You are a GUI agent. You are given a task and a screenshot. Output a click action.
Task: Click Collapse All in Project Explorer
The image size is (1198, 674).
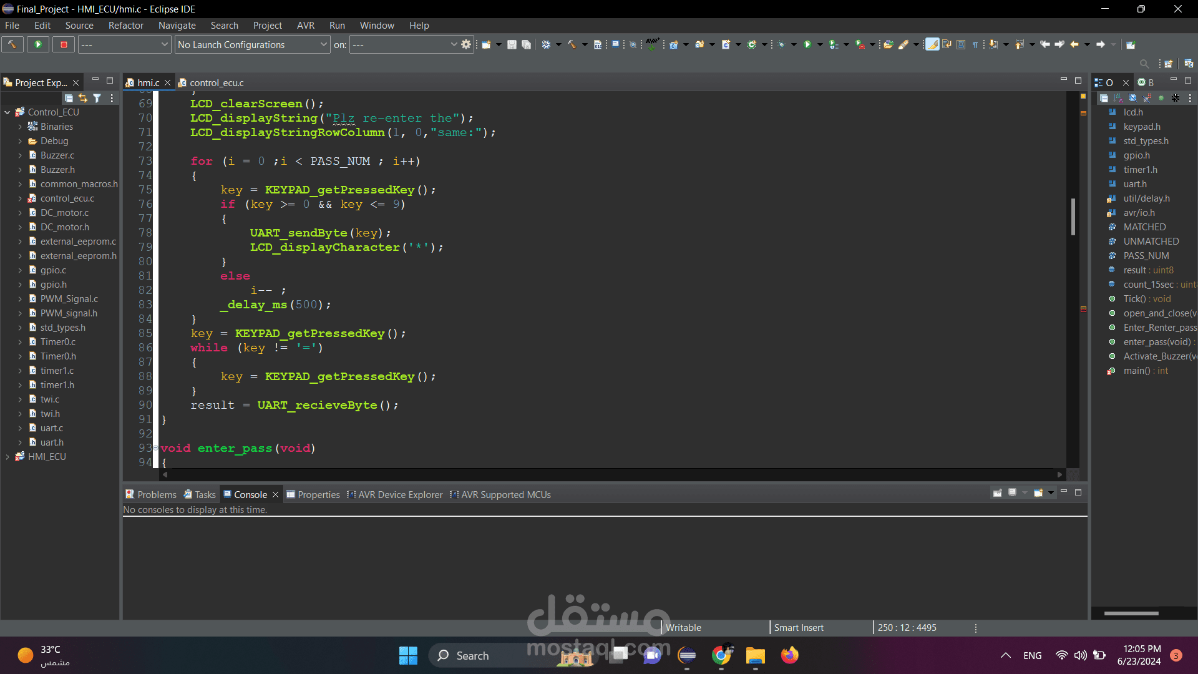(69, 98)
